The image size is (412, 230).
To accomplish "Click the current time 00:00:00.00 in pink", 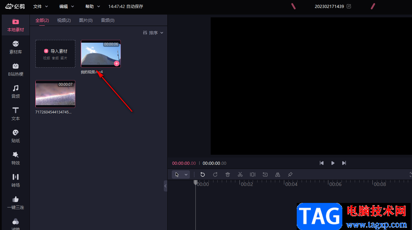I will 184,163.
